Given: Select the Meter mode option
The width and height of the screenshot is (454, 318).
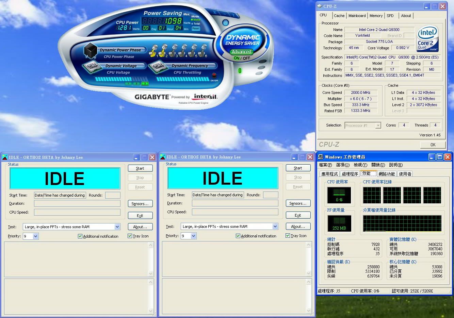Looking at the screenshot, I should (x=196, y=20).
